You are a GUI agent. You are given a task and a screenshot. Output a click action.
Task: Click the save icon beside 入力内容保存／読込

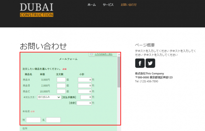[x=91, y=54]
